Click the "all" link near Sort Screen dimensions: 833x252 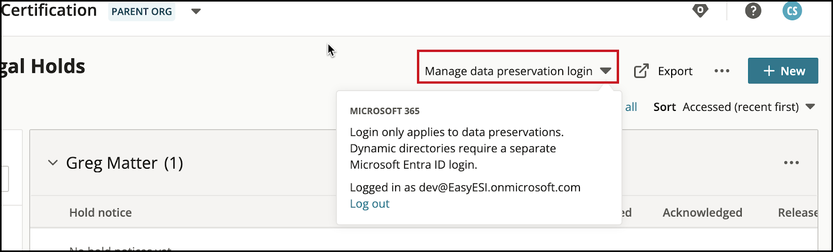[x=631, y=107]
